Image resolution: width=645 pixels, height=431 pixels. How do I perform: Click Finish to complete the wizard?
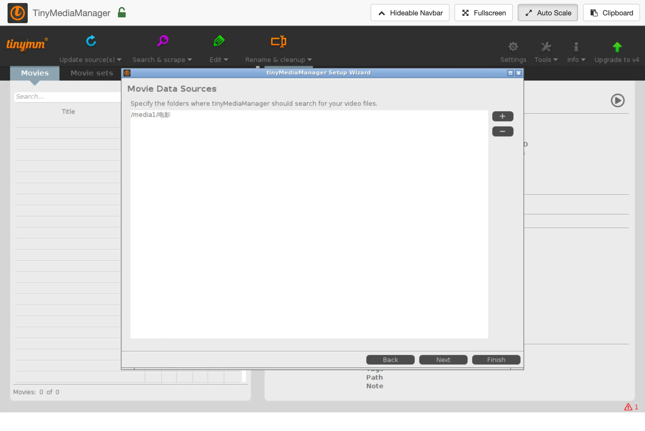click(496, 360)
